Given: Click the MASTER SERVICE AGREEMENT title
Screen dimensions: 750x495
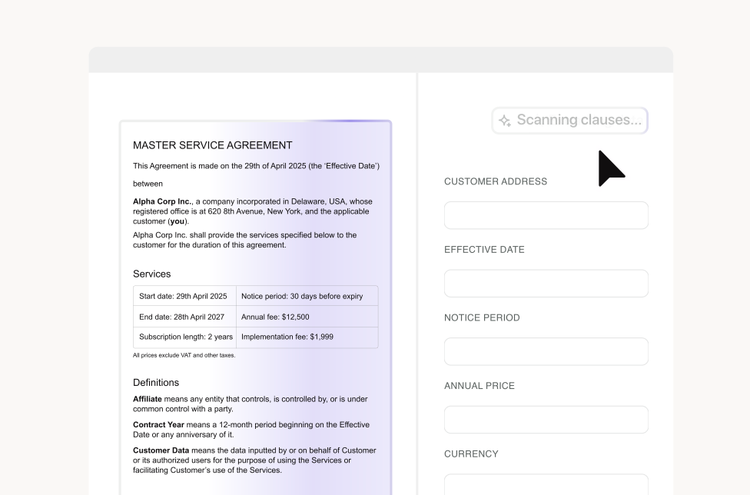Looking at the screenshot, I should pyautogui.click(x=212, y=145).
